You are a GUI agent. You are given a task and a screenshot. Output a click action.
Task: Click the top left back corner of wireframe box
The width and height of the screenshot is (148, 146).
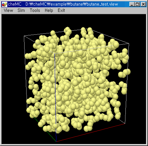[24, 36]
